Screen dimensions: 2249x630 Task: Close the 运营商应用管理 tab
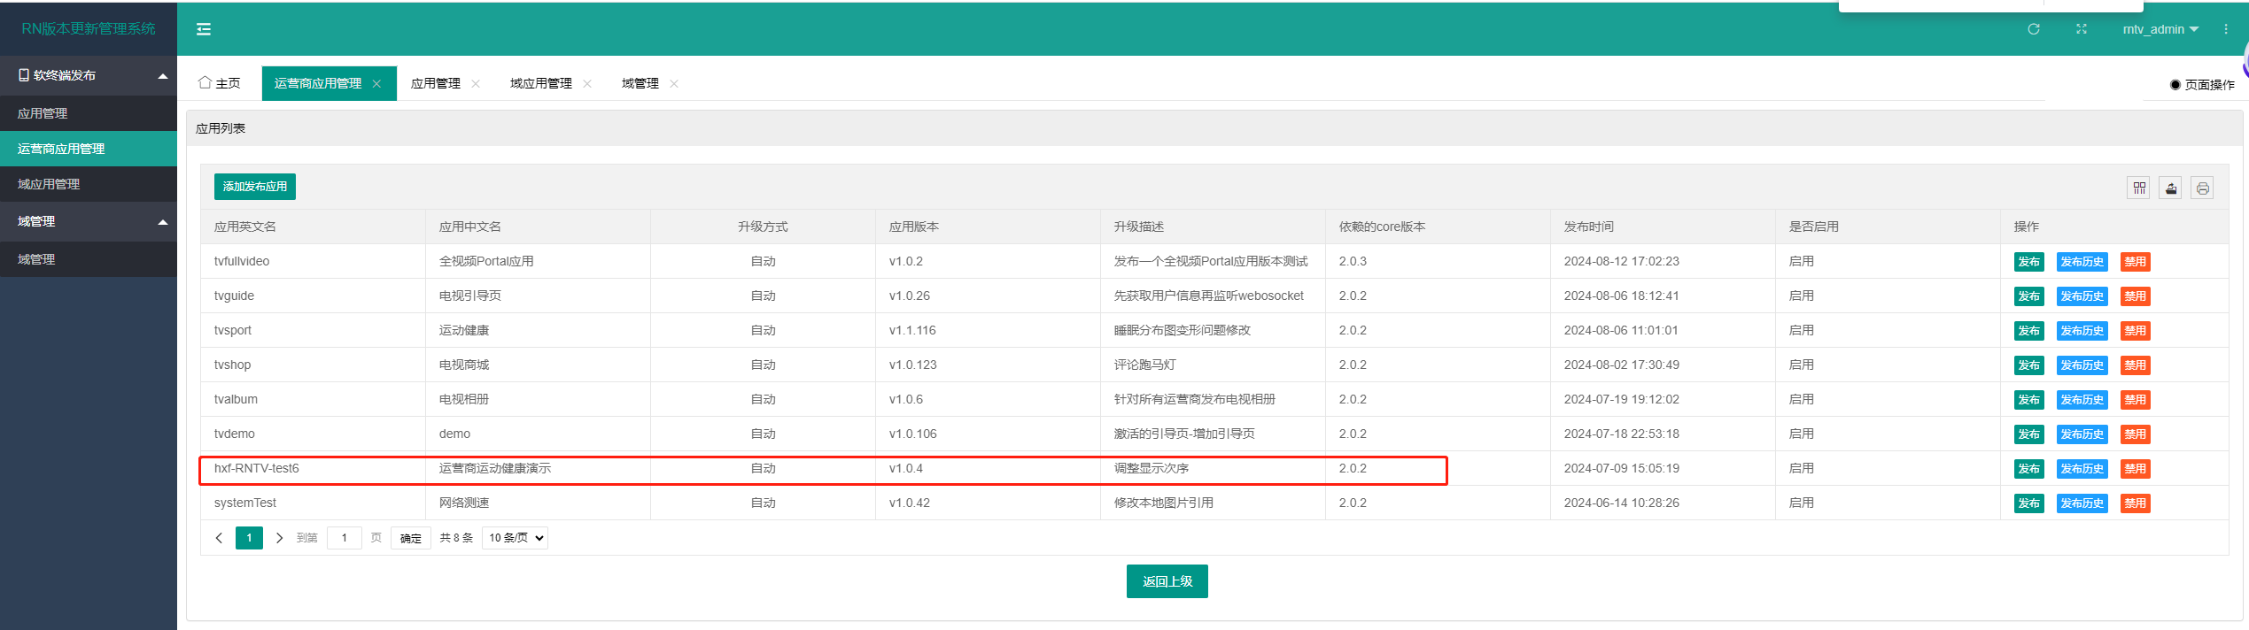click(x=377, y=84)
